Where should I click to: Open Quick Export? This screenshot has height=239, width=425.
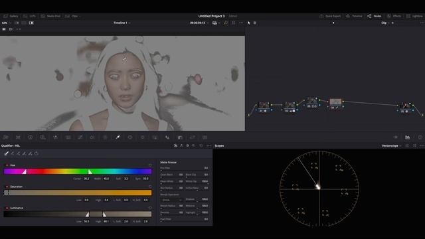pos(330,16)
